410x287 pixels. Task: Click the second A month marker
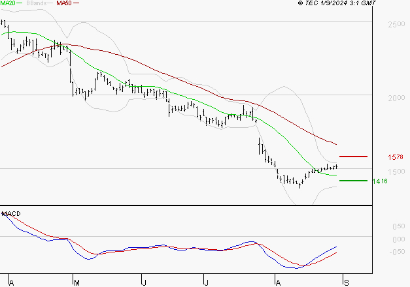pyautogui.click(x=278, y=283)
